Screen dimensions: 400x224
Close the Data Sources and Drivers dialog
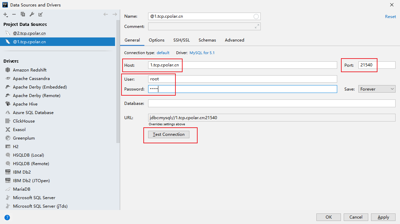click(392, 5)
